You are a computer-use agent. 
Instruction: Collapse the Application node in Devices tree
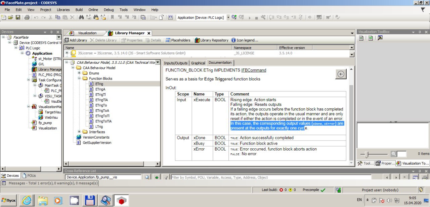(22, 53)
